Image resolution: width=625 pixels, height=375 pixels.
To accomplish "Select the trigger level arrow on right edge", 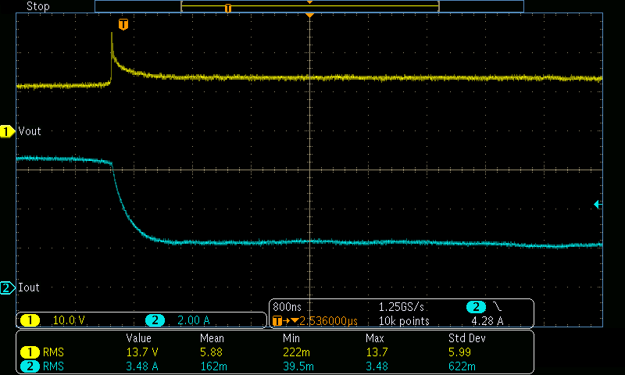I will coord(598,205).
